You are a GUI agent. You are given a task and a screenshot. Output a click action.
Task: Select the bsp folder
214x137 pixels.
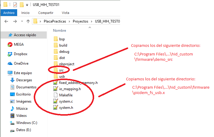click(x=62, y=39)
